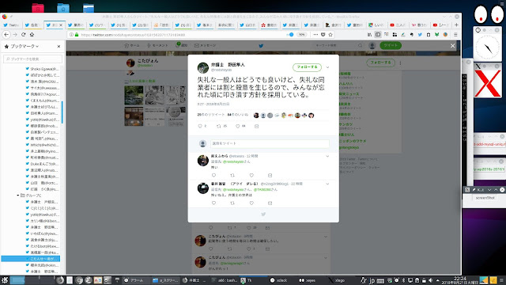Open bookmark Shoko Egawa
Screen dimensions: 506x285
41,69
